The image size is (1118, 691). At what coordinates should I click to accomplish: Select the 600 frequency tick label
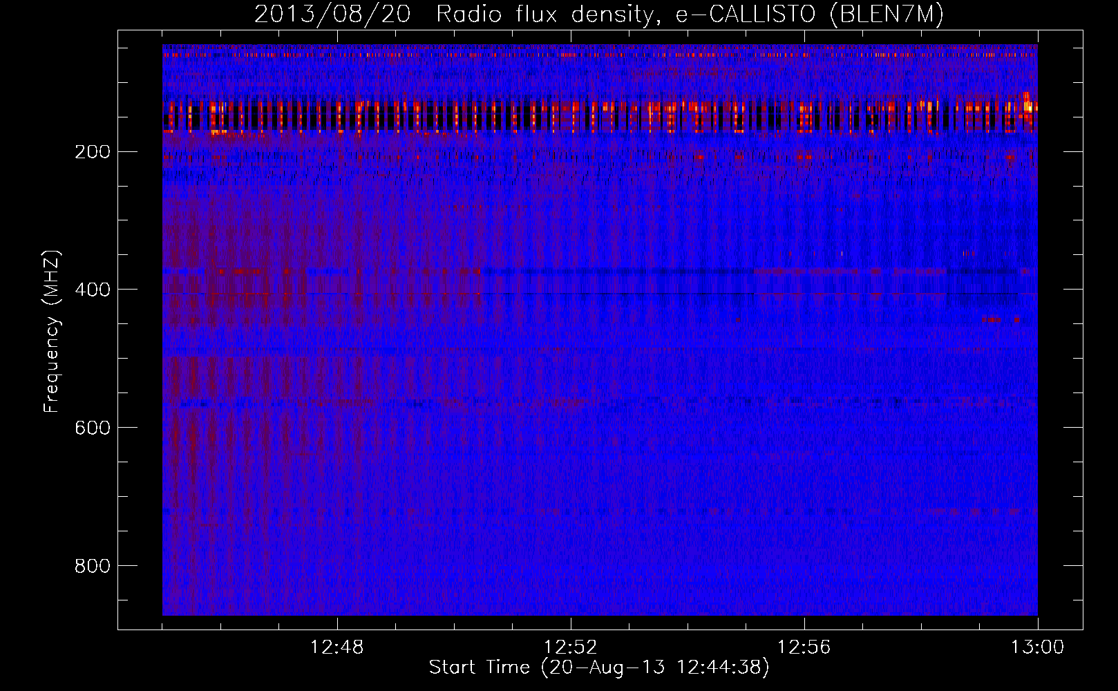pyautogui.click(x=93, y=428)
